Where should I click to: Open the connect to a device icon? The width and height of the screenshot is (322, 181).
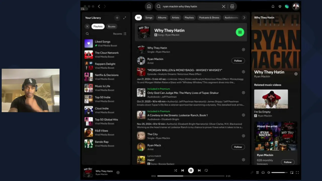point(263,173)
